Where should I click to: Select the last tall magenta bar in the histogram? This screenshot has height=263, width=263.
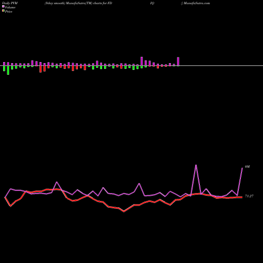[178, 62]
